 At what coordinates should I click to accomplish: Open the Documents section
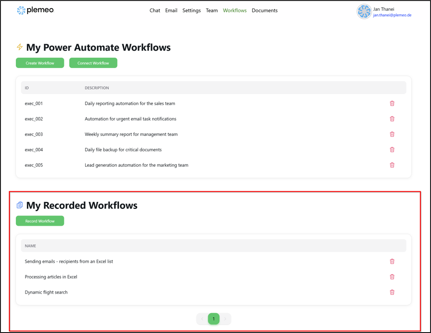point(264,10)
